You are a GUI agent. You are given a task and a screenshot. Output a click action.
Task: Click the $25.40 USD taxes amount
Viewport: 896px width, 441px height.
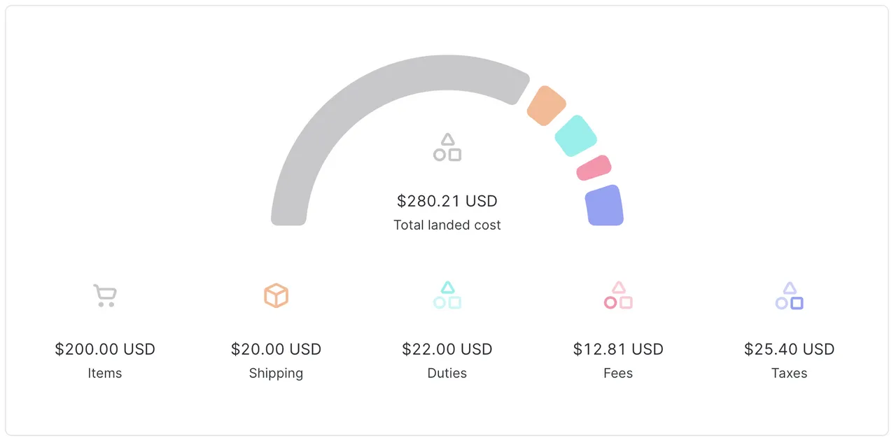[x=789, y=349]
